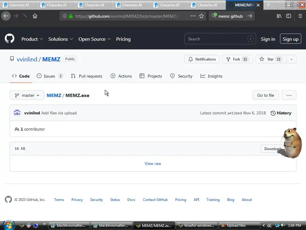Viewport: 306px width, 230px height.
Task: Switch to the first Character.AI browser tab
Action: [19, 5]
